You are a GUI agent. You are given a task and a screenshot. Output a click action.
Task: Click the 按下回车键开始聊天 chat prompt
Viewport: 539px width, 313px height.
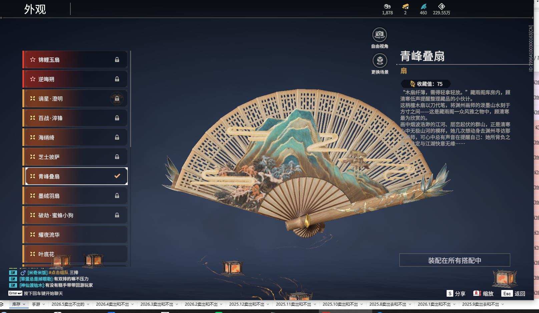(43, 294)
